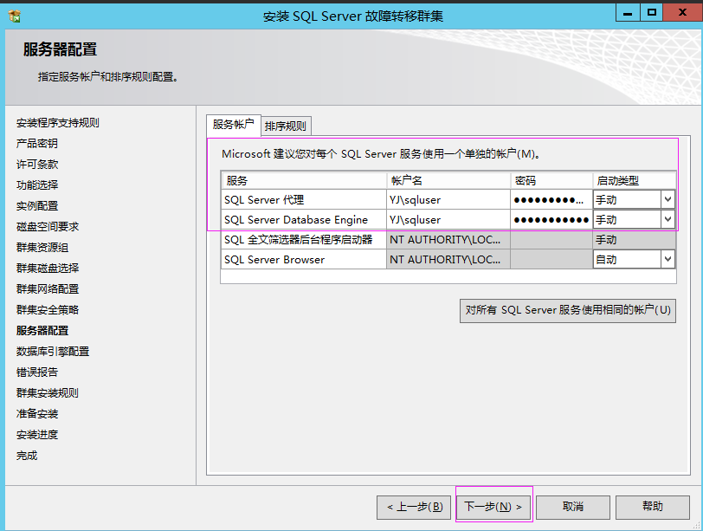The image size is (703, 531).
Task: Click 群集网络配置 step in sidebar
Action: (x=48, y=288)
